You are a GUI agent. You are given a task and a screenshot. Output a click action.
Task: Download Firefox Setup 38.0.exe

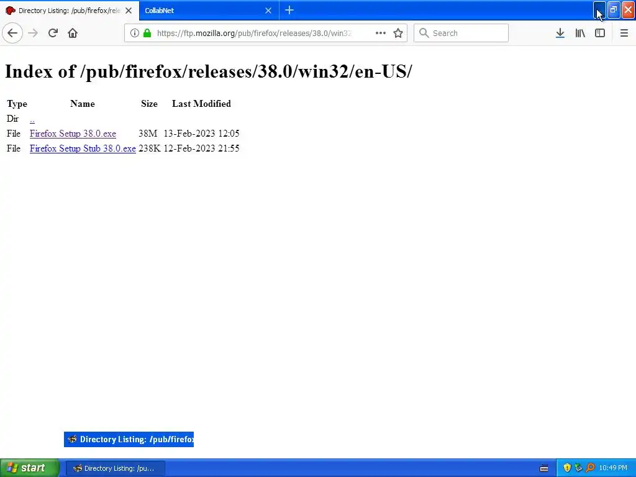73,134
